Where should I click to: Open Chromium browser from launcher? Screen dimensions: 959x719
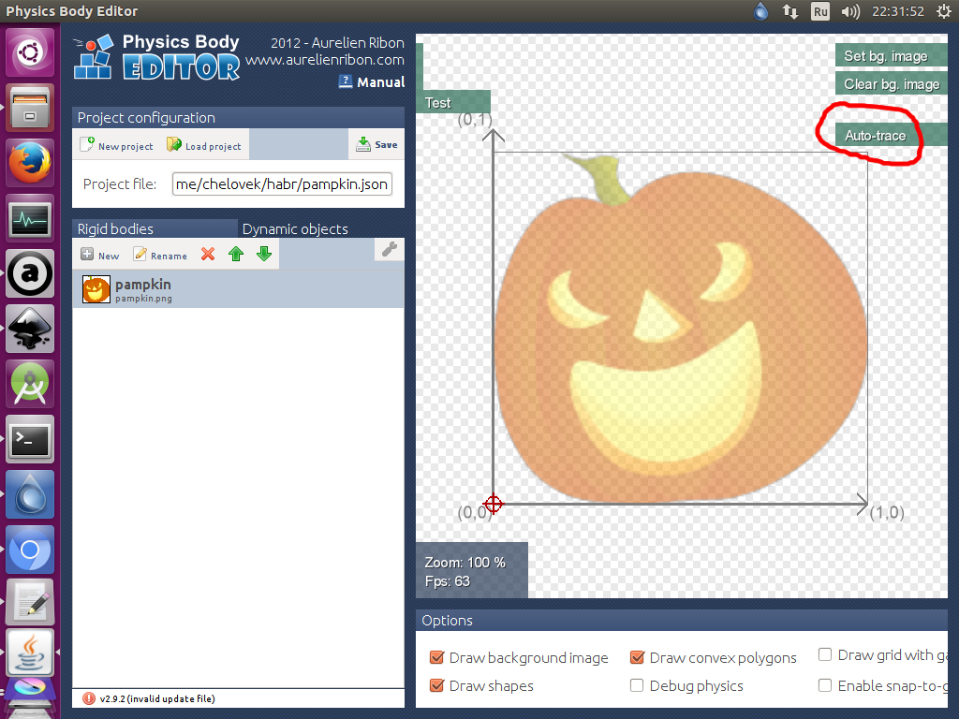click(30, 550)
